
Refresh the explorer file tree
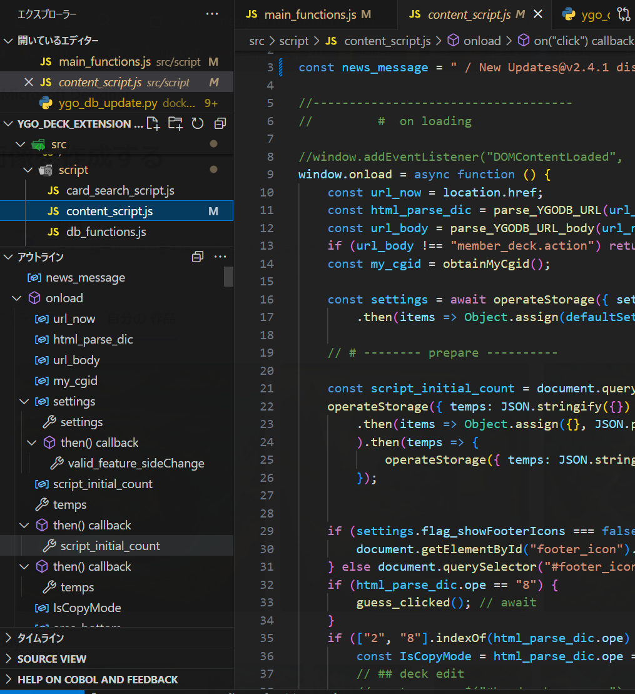click(x=198, y=123)
